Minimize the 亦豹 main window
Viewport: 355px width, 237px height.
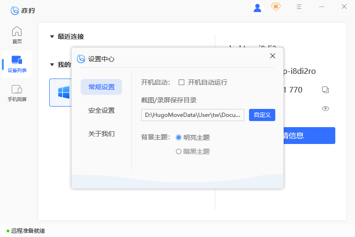[322, 7]
